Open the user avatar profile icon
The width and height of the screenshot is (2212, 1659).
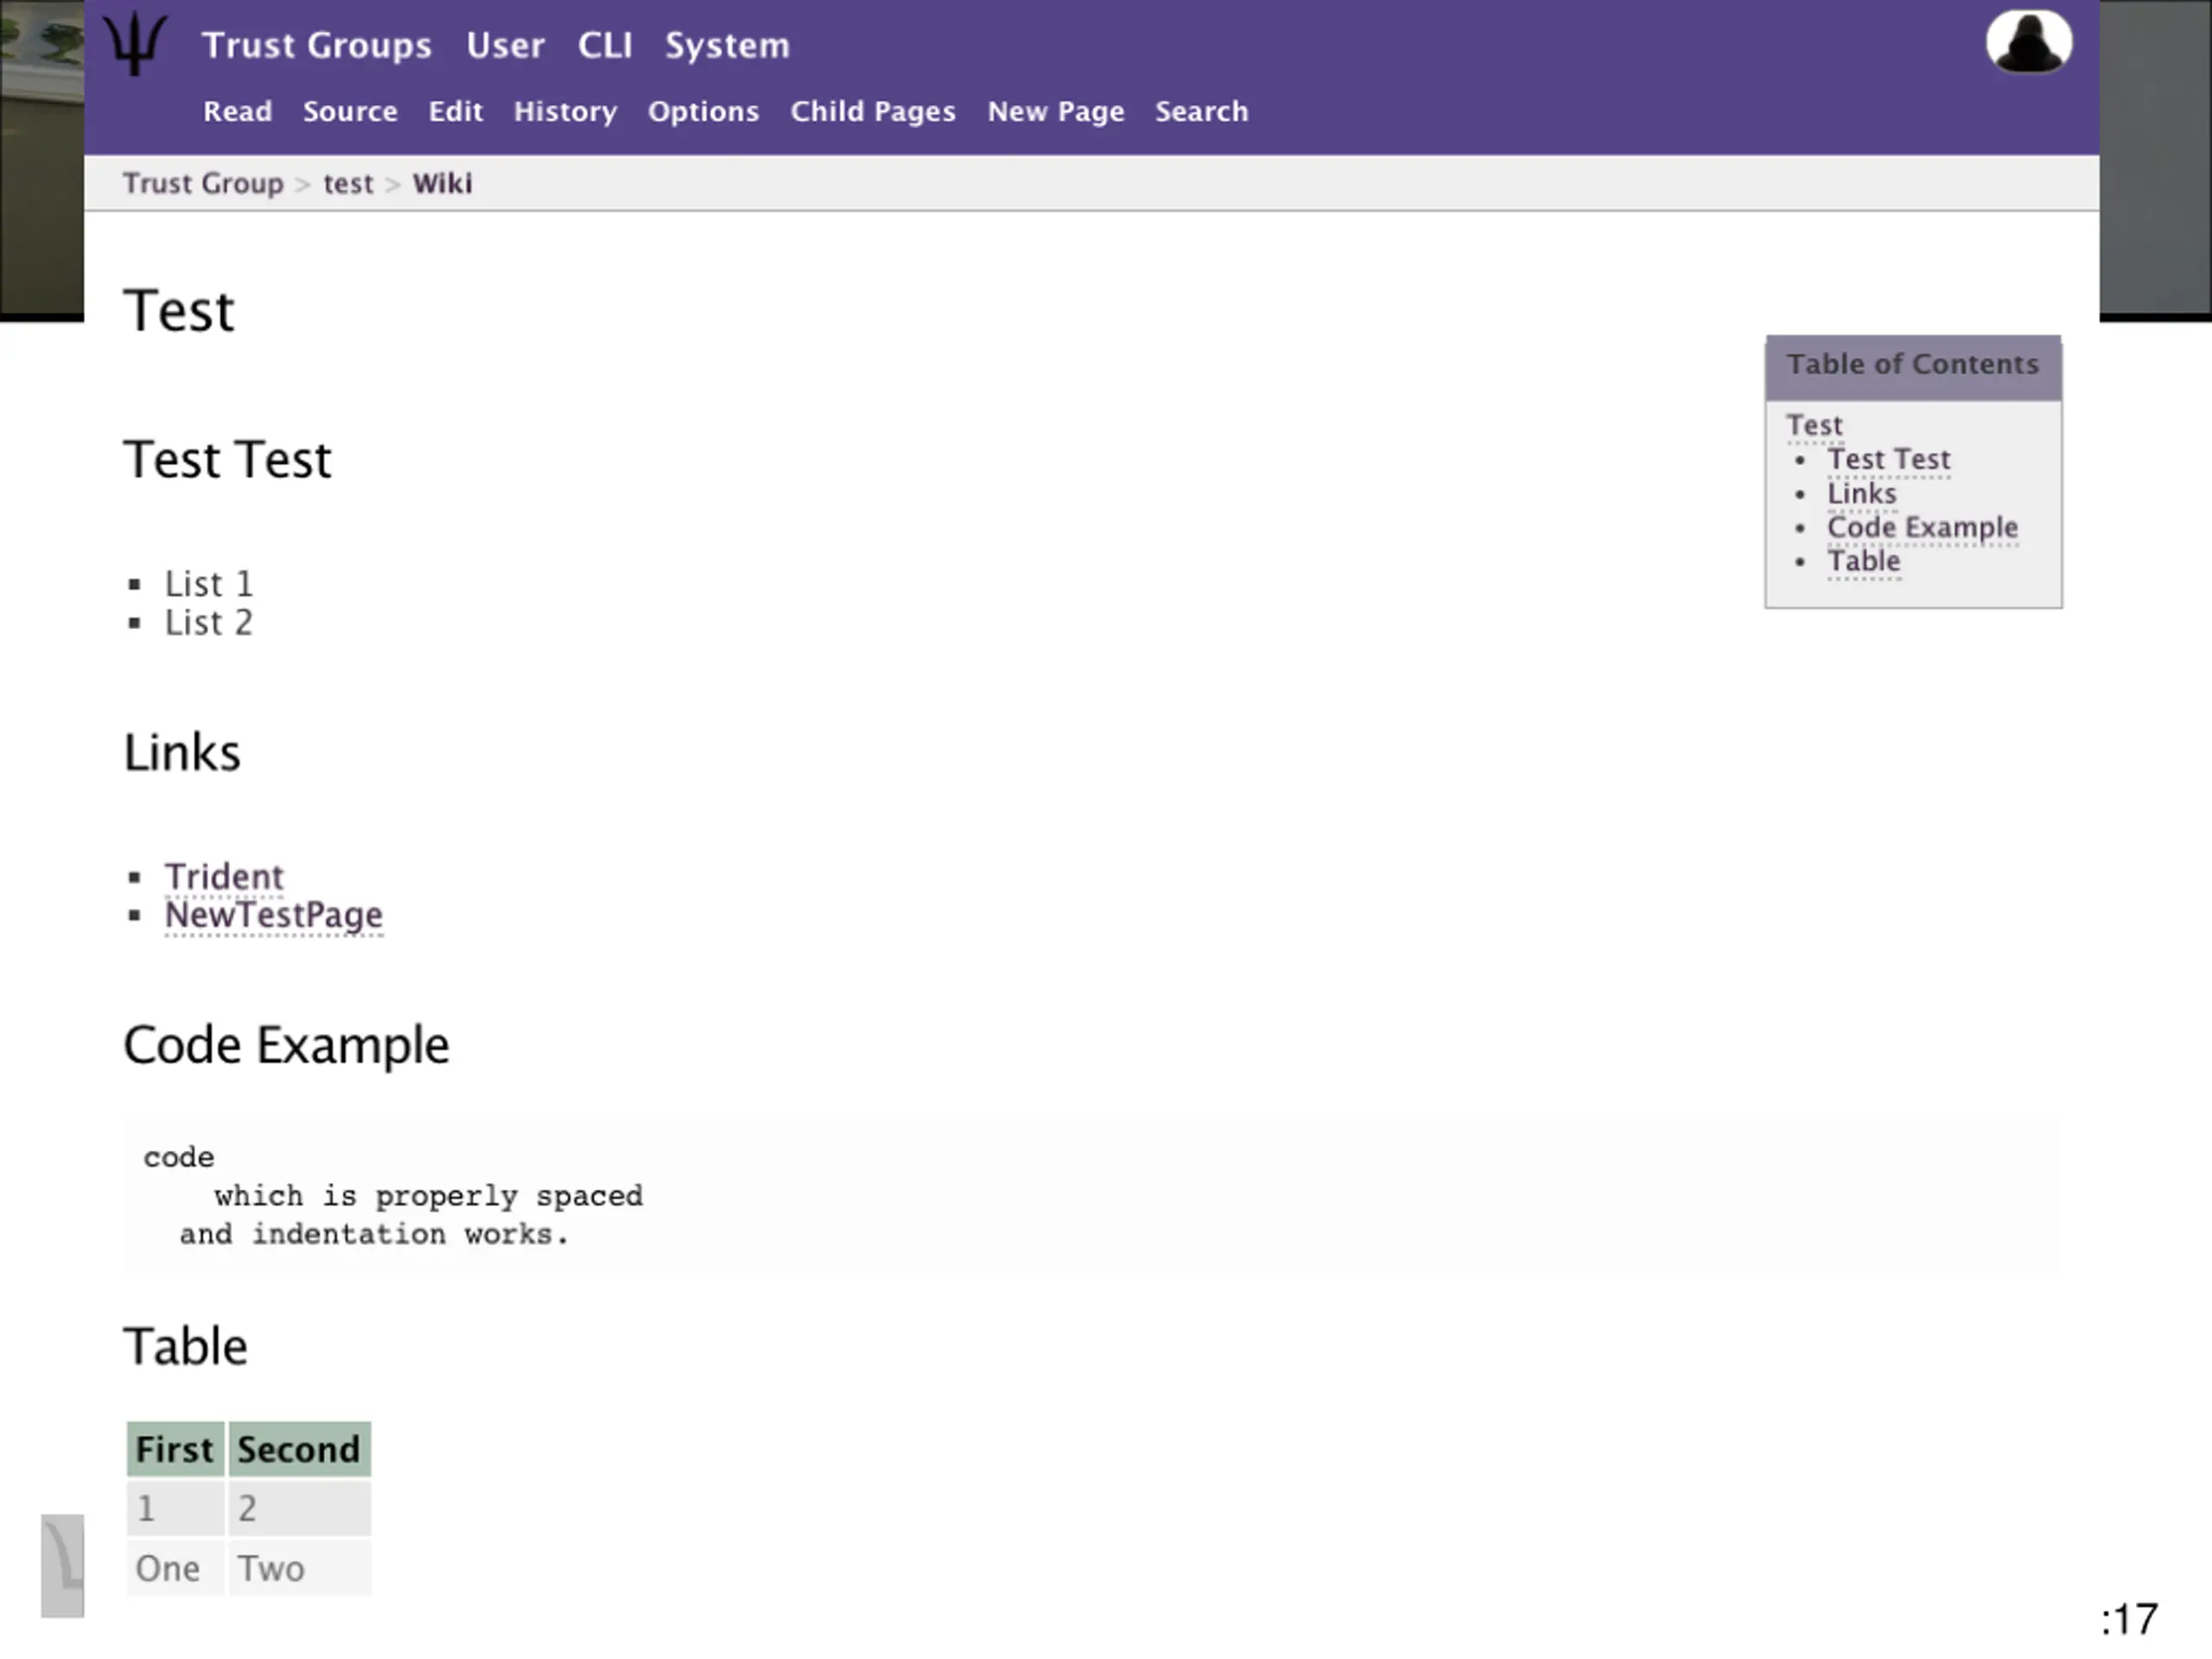point(2028,42)
